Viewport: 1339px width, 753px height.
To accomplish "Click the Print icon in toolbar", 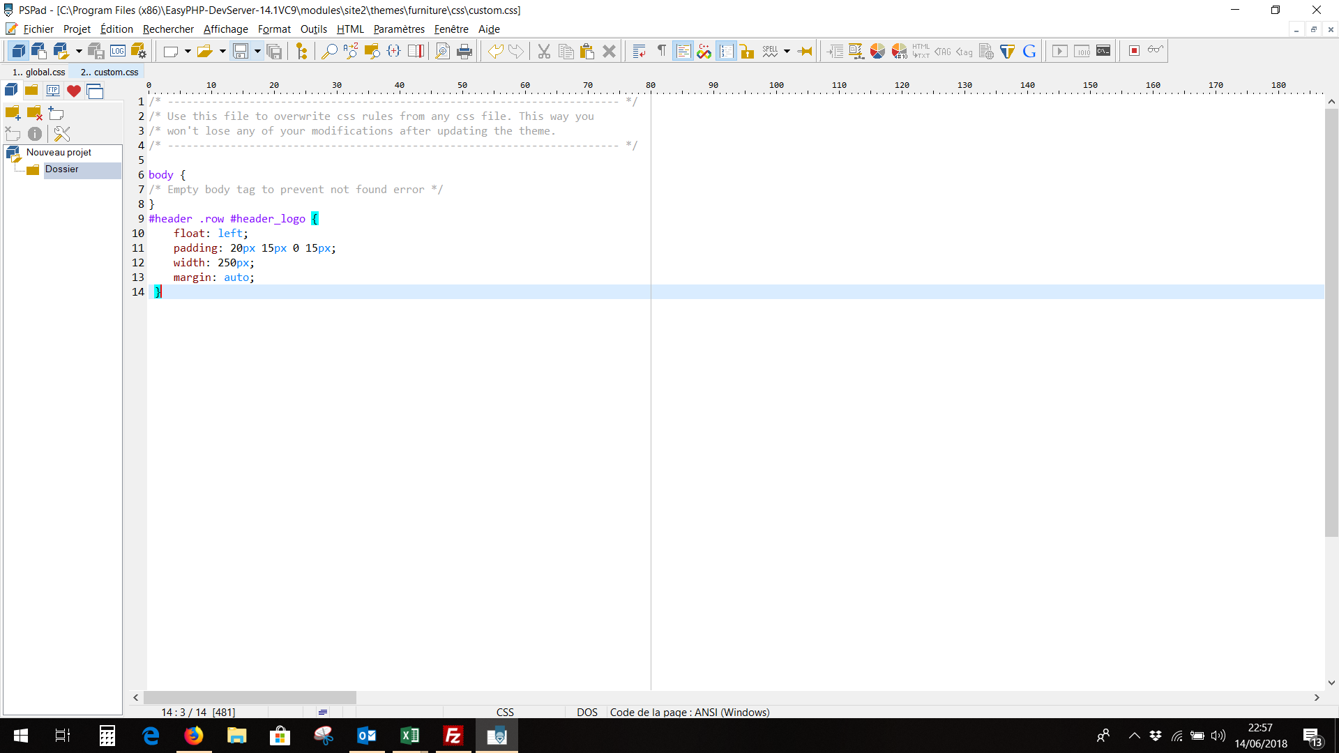I will [x=464, y=51].
